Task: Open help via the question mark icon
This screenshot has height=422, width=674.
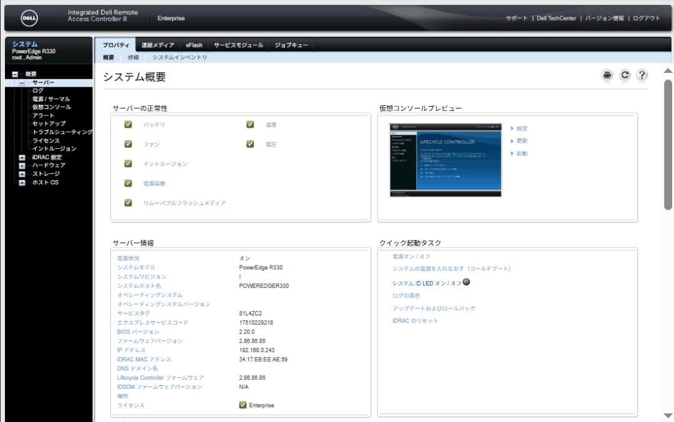Action: click(642, 75)
